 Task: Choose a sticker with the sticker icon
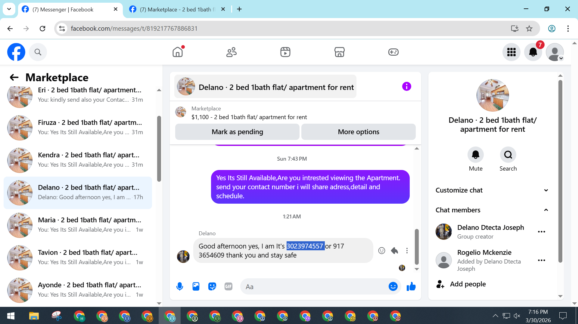[212, 286]
